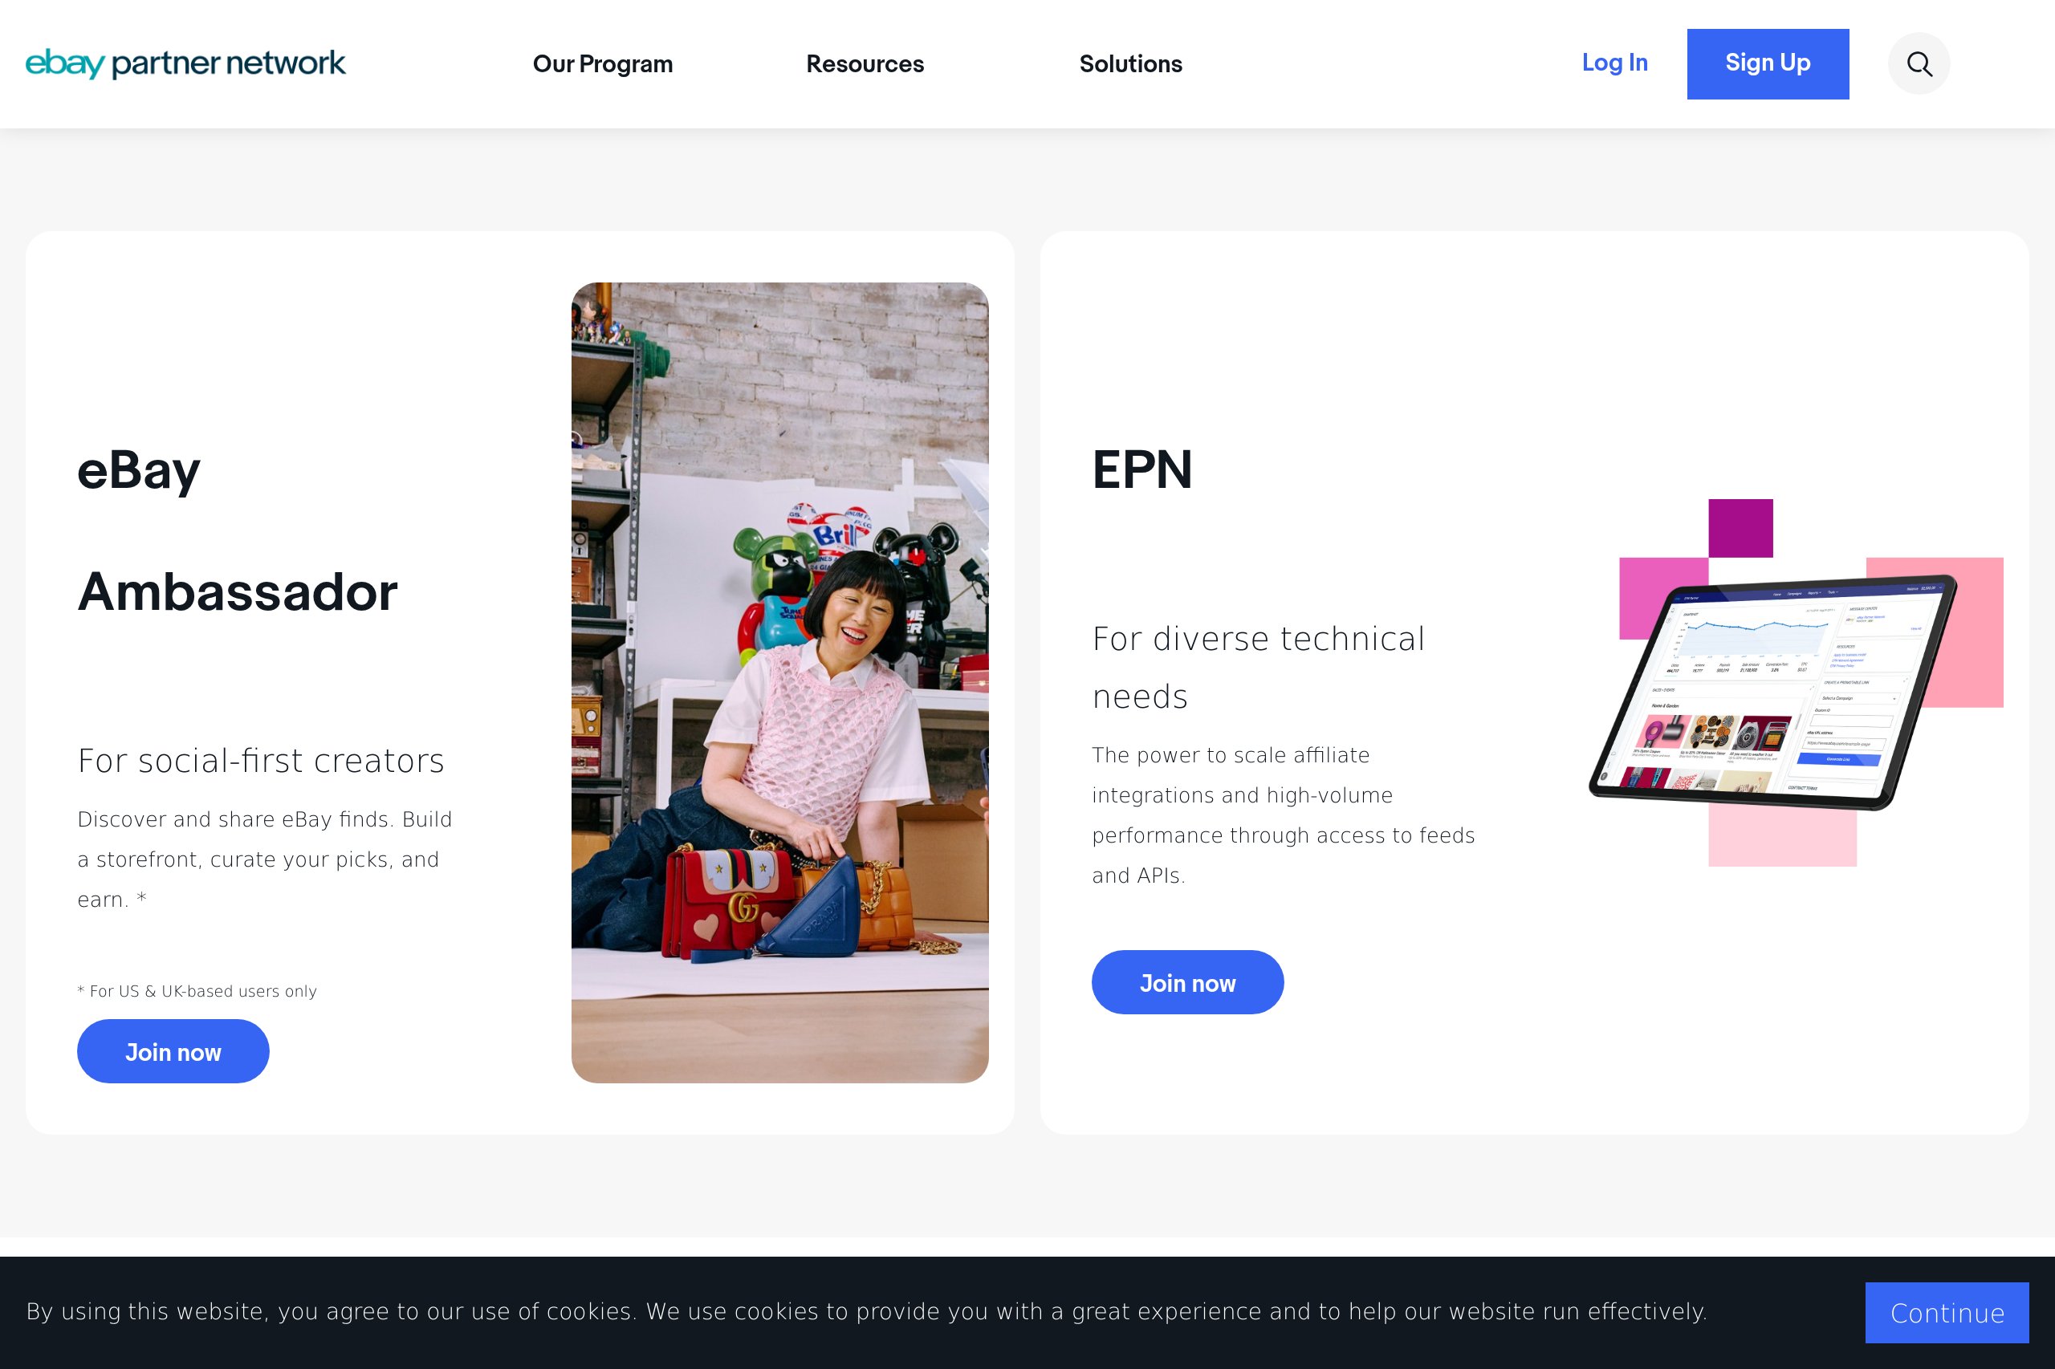
Task: Click 'The power to scale affiliate integrations' paragraph
Action: (x=1283, y=814)
